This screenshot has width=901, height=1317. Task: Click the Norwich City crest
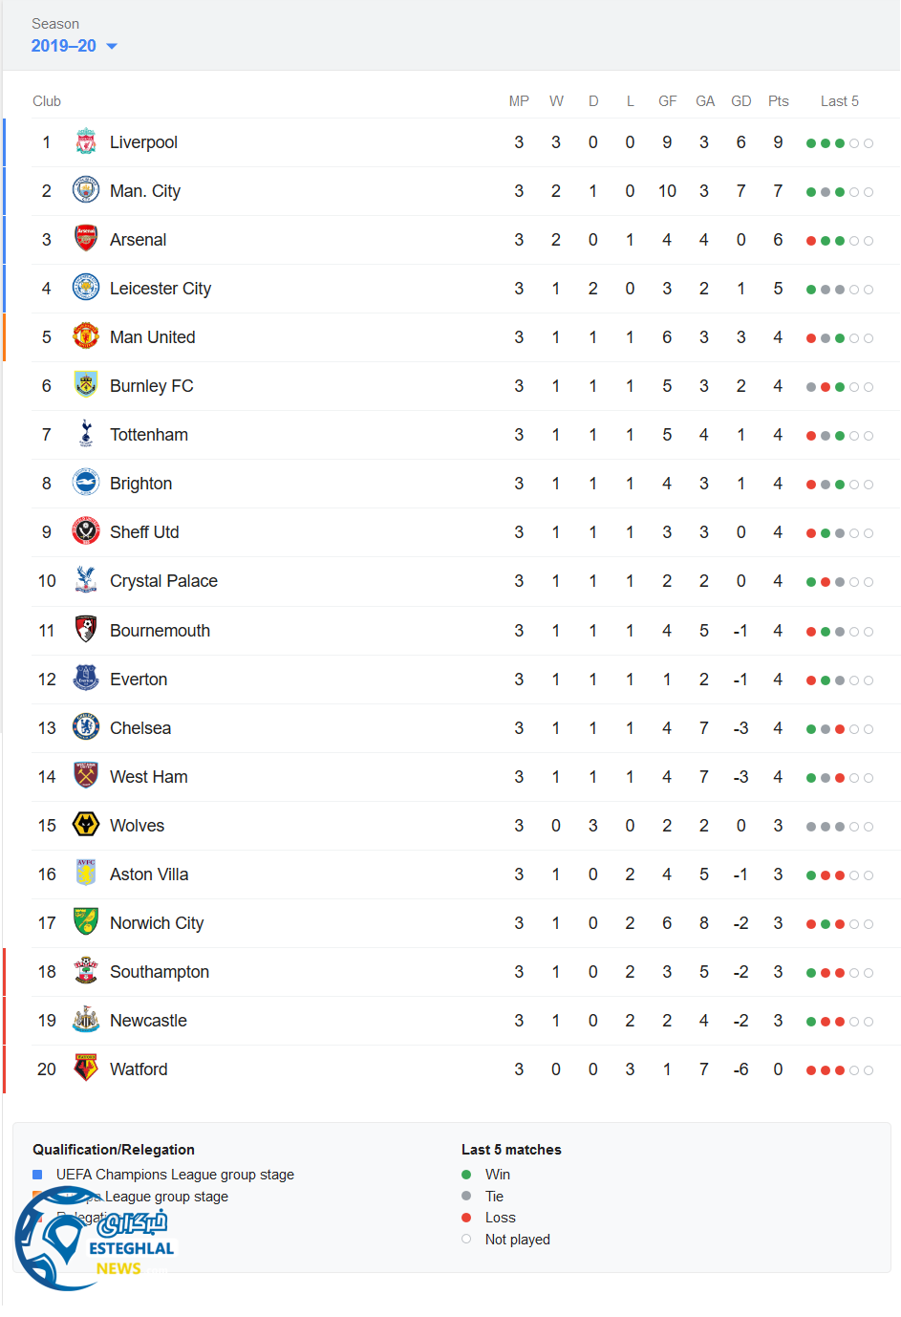86,922
